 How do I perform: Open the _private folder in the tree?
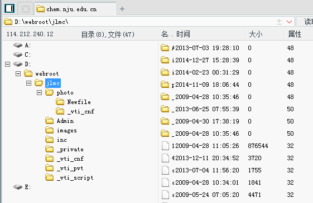(70, 149)
